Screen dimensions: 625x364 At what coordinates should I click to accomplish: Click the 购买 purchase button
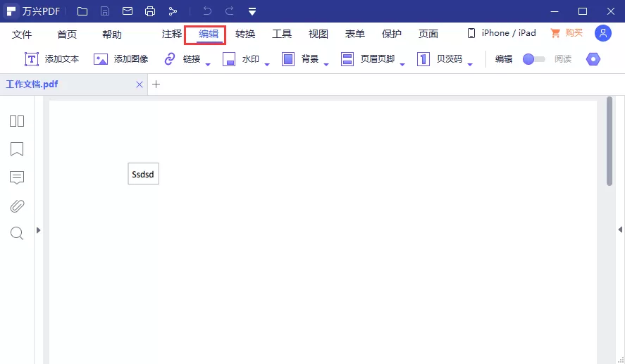[x=567, y=33]
